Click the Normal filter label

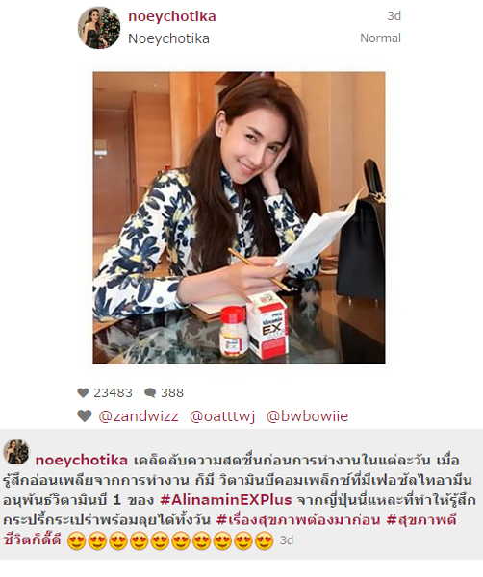pyautogui.click(x=380, y=38)
